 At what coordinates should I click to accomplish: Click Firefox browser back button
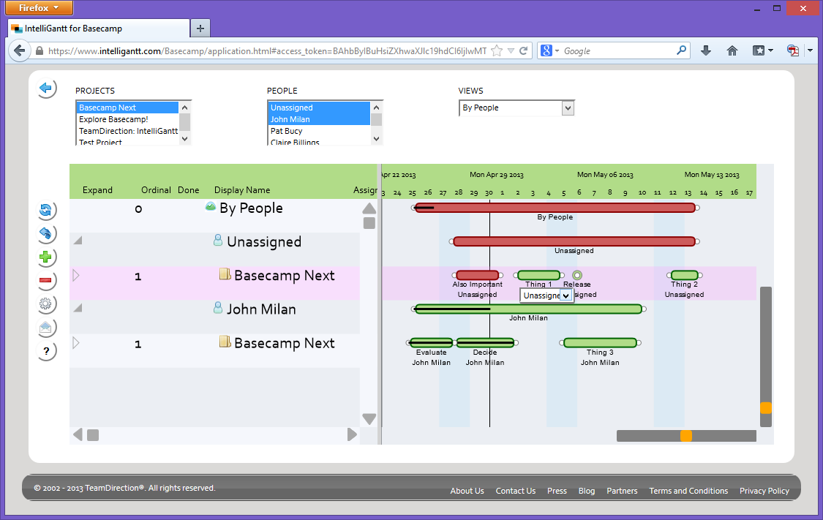20,51
